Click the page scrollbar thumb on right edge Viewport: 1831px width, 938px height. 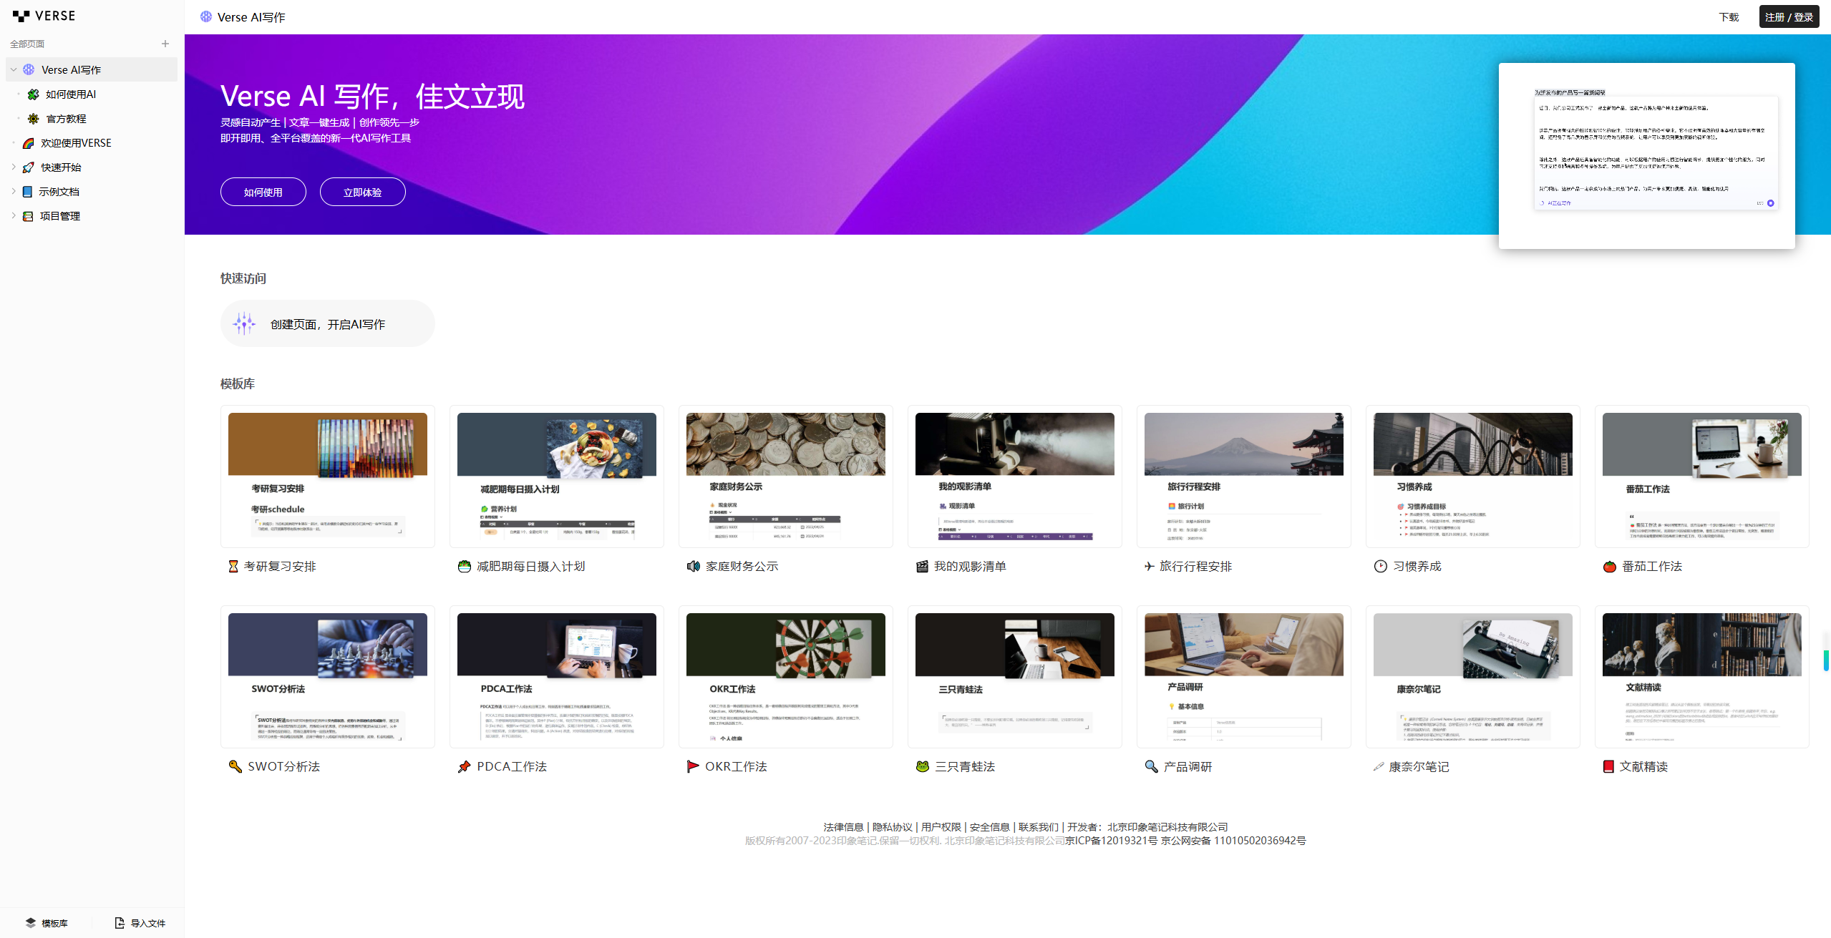(x=1826, y=660)
